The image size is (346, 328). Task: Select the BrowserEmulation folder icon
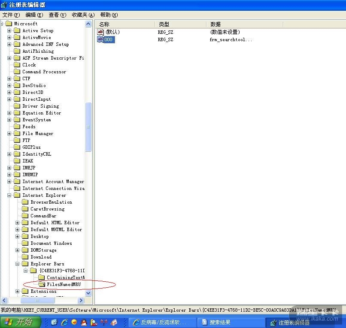point(25,202)
